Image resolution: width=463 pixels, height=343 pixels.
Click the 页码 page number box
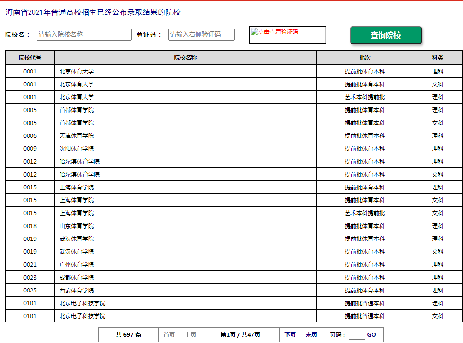357,335
